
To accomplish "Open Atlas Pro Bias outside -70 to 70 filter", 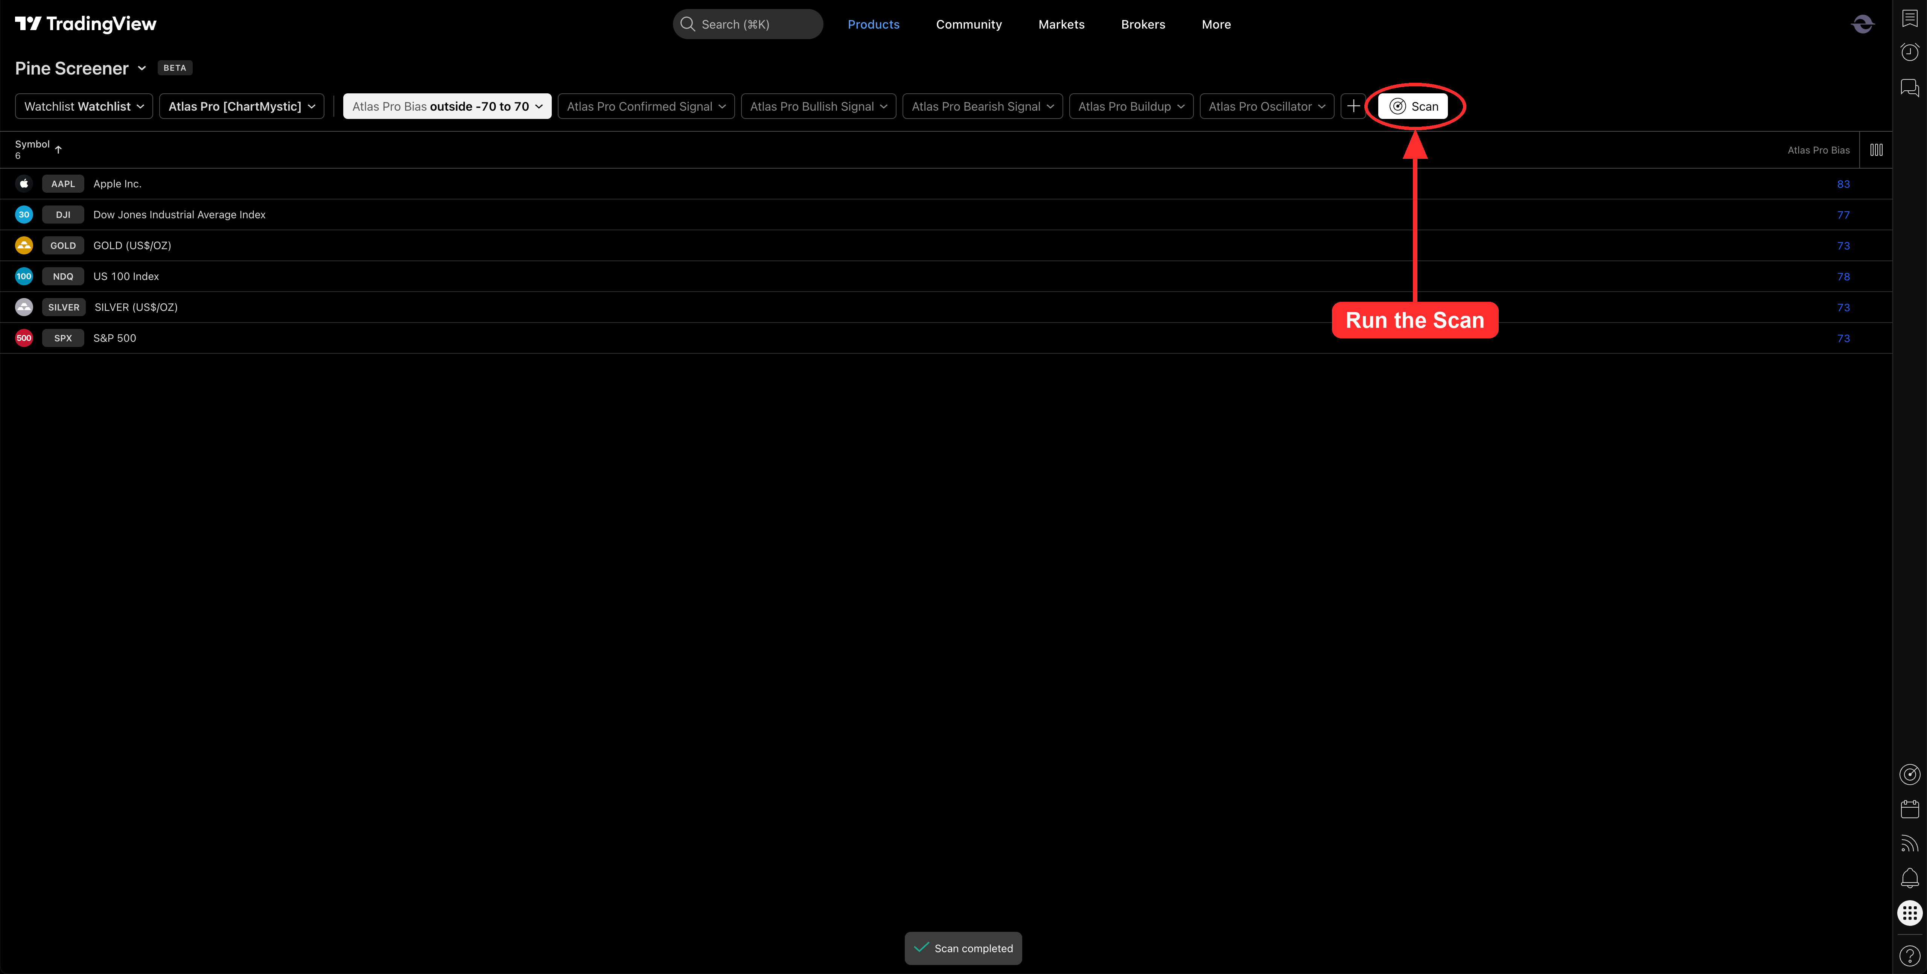I will tap(448, 106).
